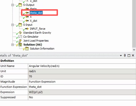The image size is (136, 106).
Task: Click the Standard Earth Gravity icon
Action: (20, 33)
